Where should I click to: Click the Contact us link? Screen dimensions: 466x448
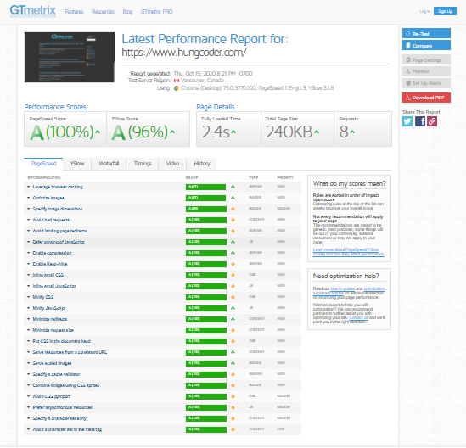pyautogui.click(x=358, y=317)
